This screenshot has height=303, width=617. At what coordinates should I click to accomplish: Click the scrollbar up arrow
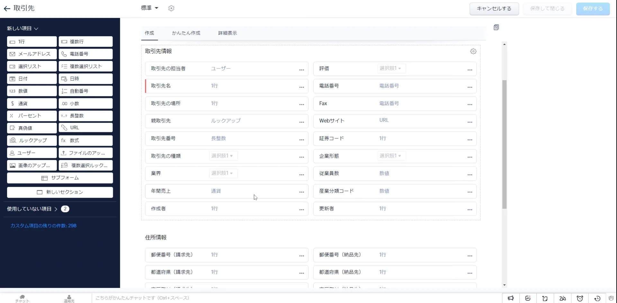[x=504, y=44]
